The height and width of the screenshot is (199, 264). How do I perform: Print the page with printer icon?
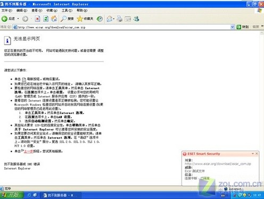tap(120, 19)
